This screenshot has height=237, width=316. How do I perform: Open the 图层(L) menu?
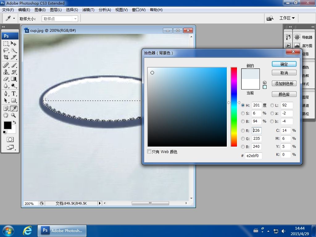[56, 10]
